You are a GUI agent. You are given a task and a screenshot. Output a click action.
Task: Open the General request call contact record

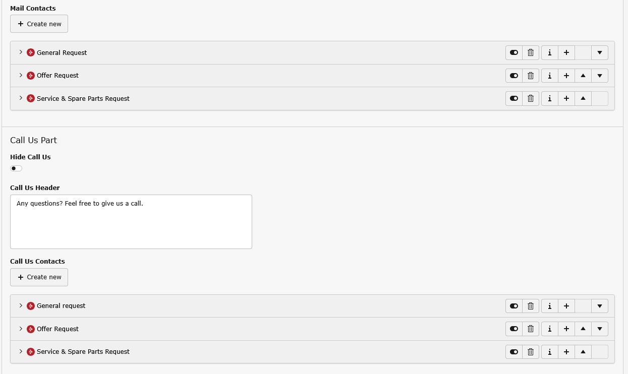[61, 305]
